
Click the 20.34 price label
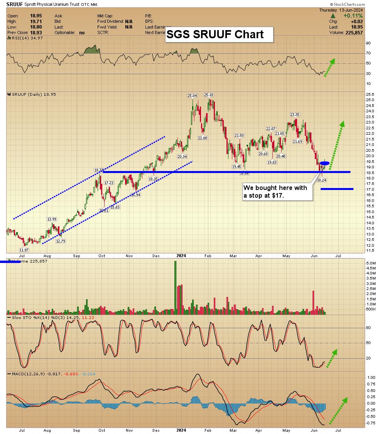[x=182, y=156]
